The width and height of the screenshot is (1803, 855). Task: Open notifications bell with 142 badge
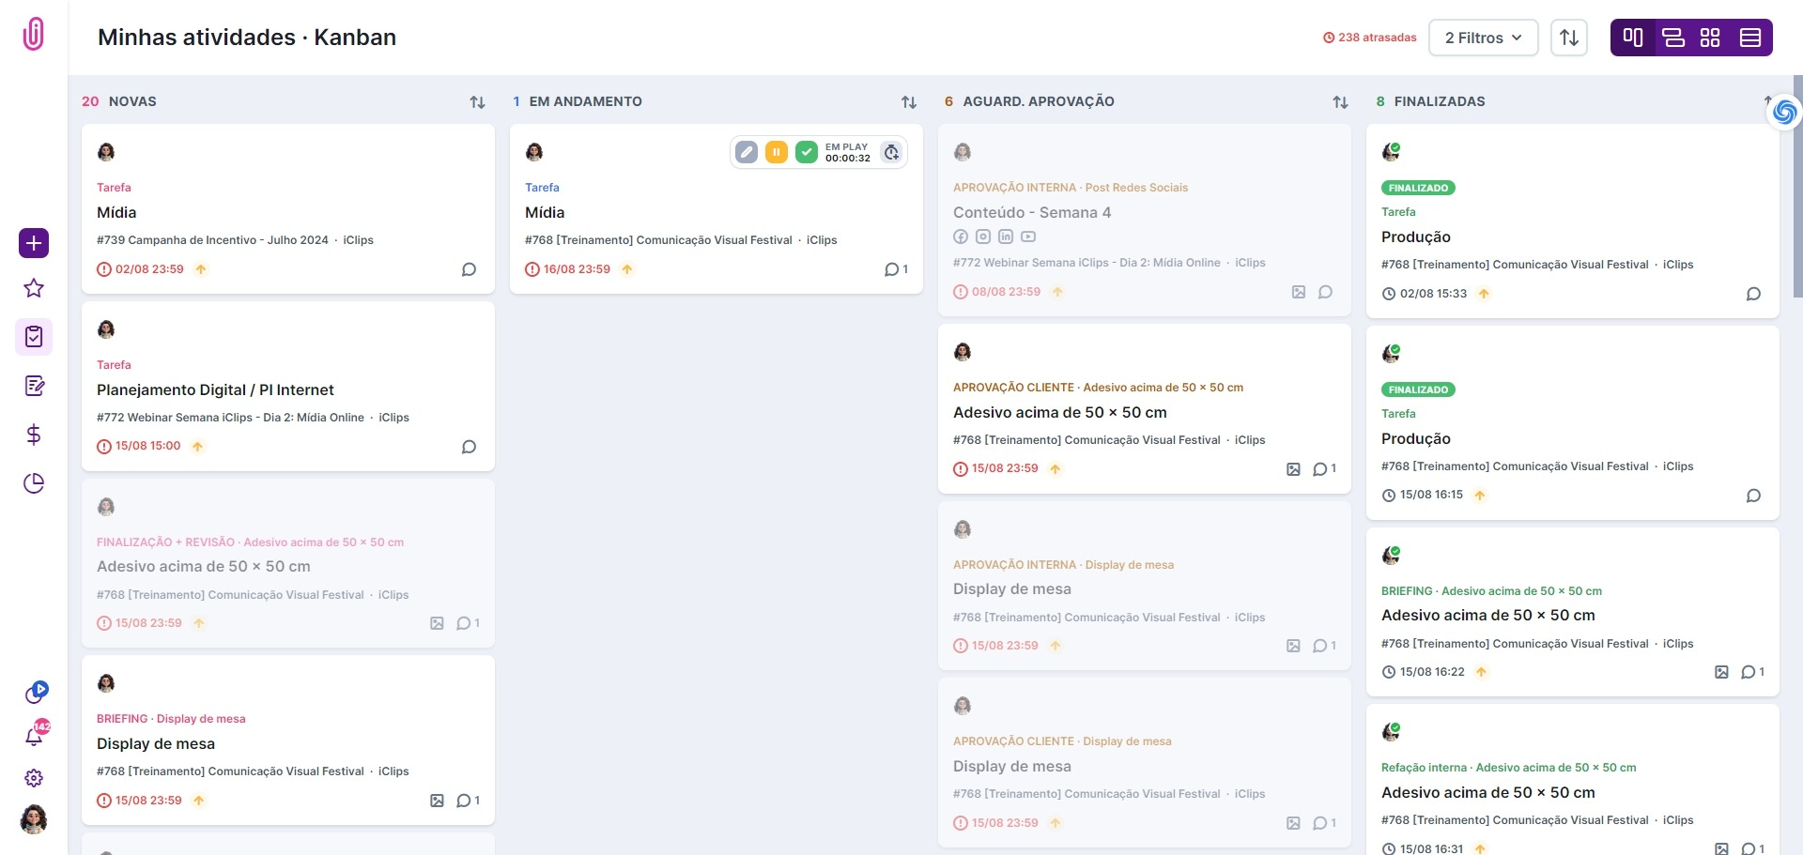pyautogui.click(x=36, y=734)
